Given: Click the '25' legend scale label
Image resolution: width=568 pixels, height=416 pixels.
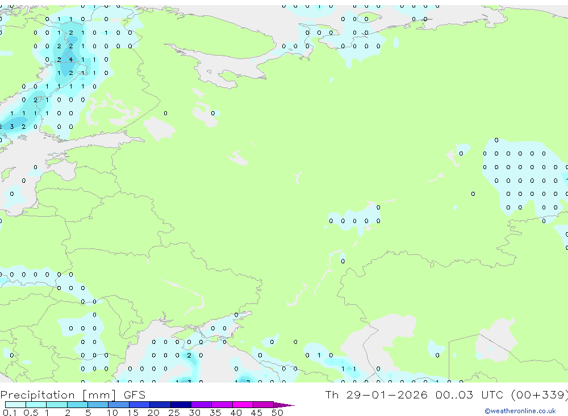Looking at the screenshot, I should point(174,413).
